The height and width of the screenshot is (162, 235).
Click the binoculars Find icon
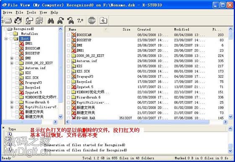point(51,21)
